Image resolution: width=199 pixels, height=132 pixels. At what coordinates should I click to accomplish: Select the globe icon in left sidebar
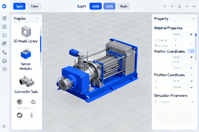point(4,44)
